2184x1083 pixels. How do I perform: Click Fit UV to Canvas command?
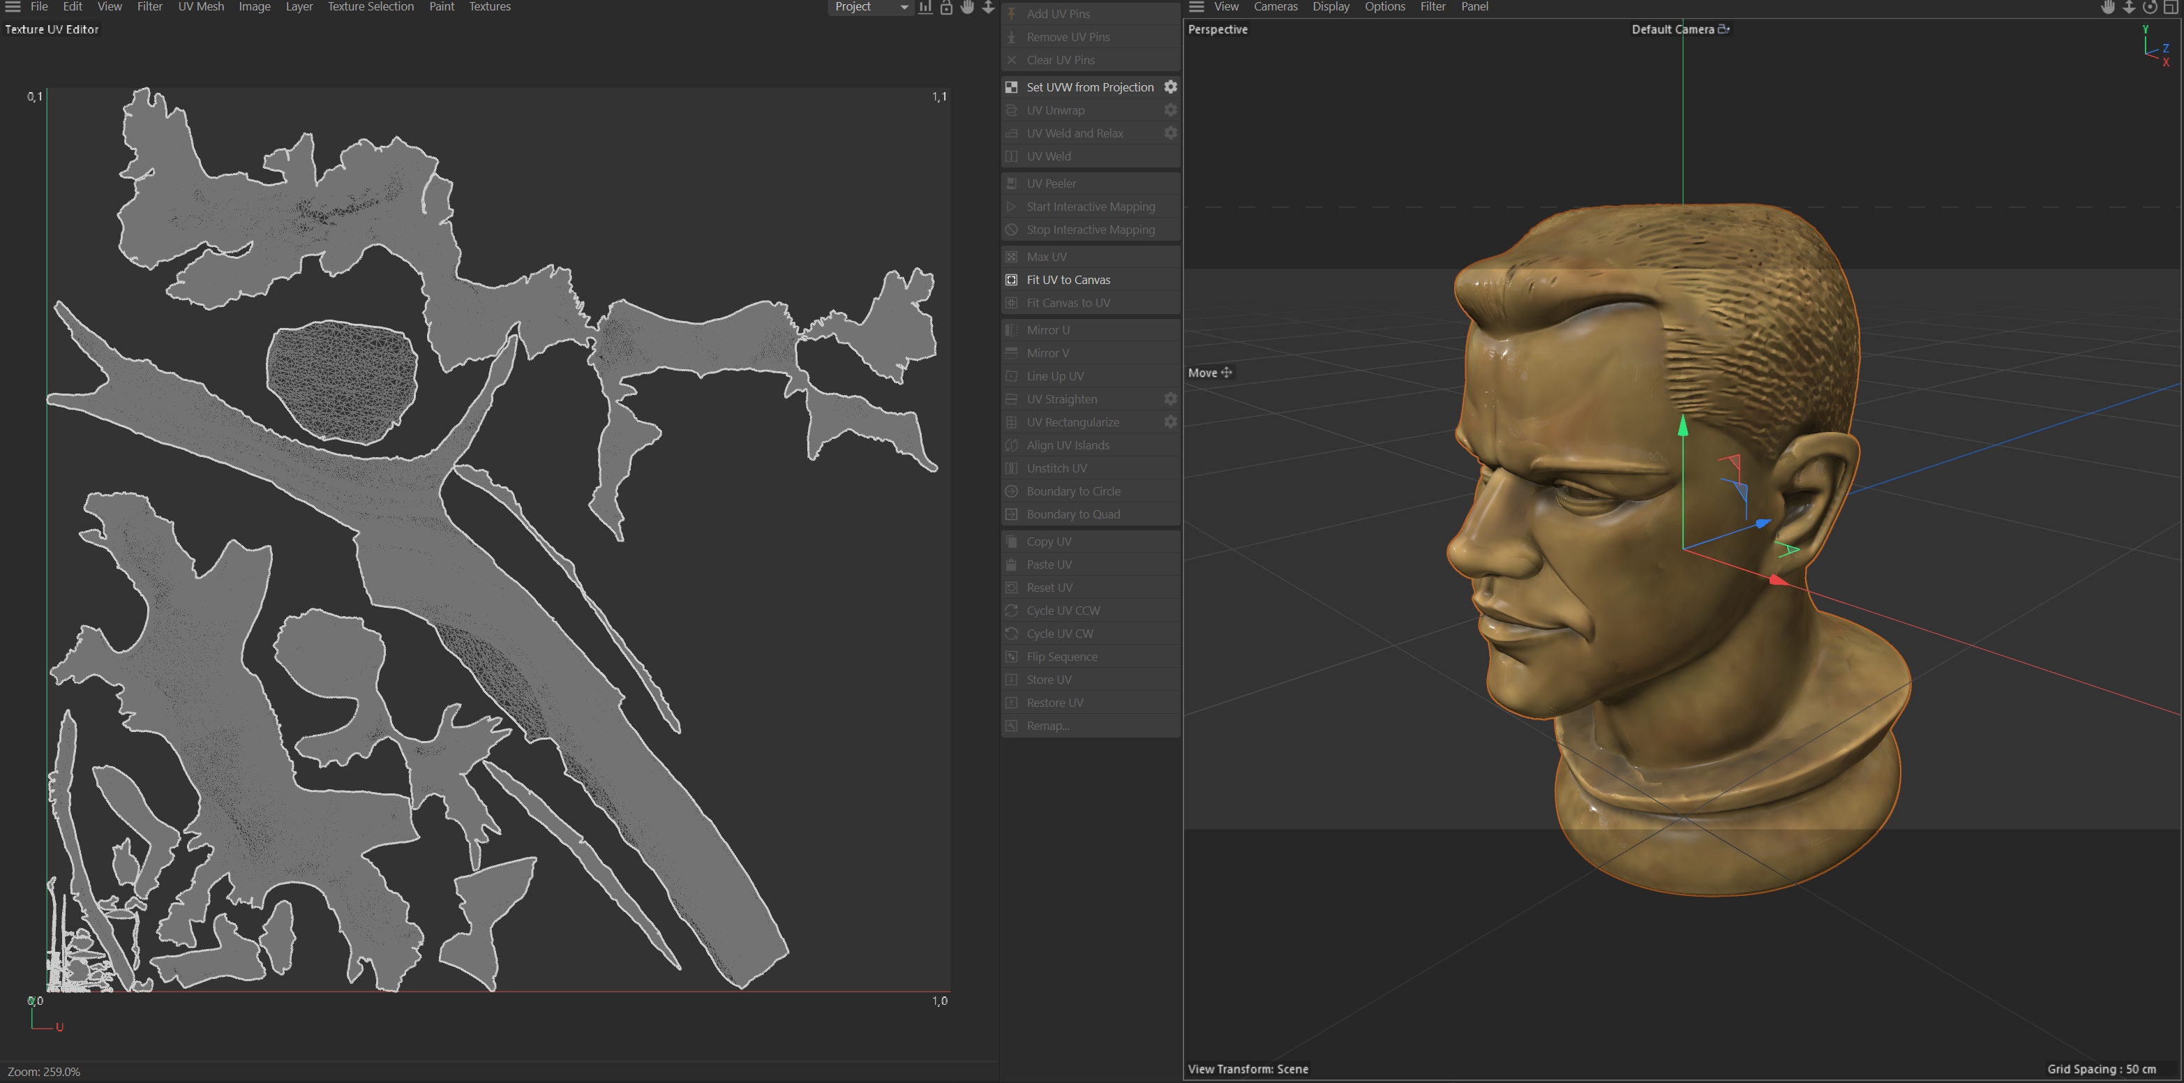point(1068,280)
